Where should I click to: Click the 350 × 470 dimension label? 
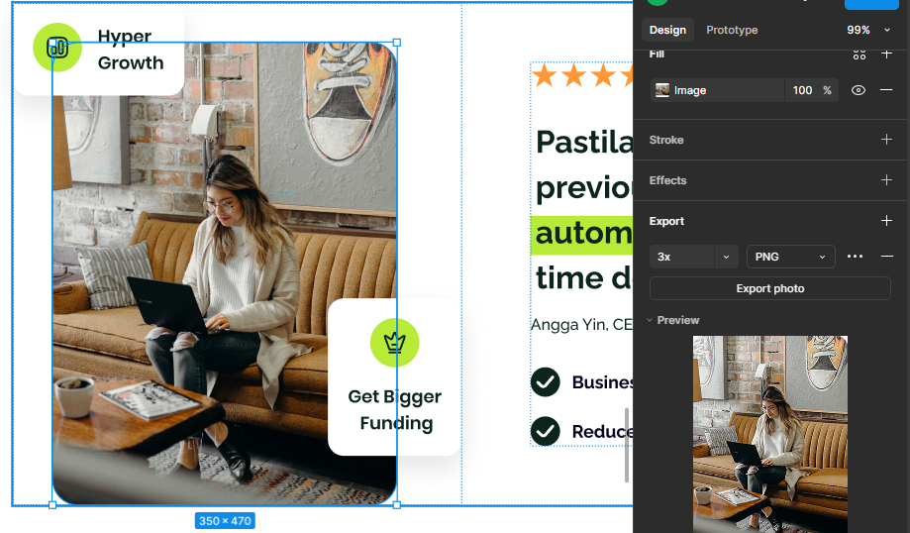click(225, 521)
